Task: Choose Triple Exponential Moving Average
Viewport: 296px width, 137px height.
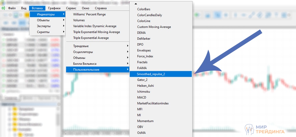Action: click(97, 32)
